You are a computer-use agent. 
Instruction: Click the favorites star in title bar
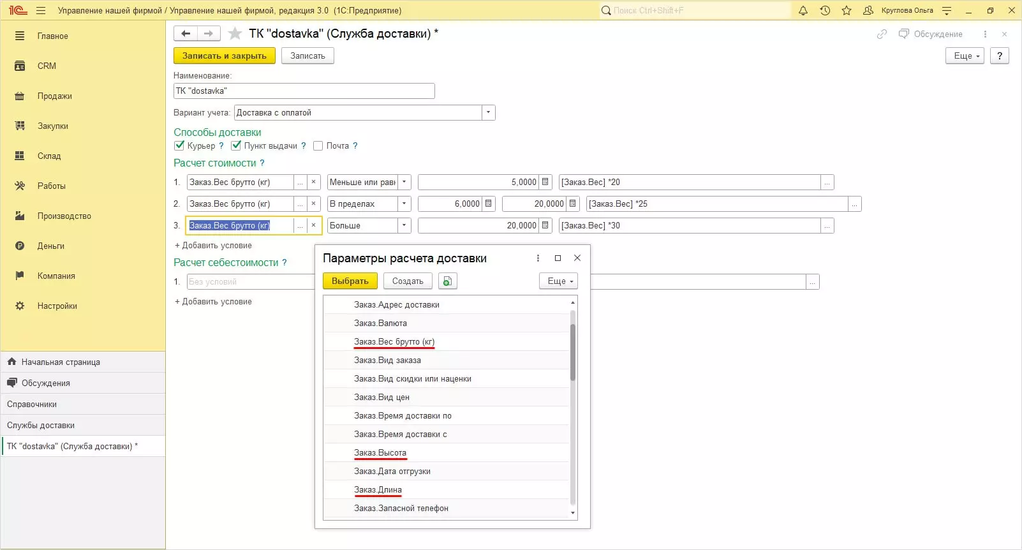coord(847,10)
